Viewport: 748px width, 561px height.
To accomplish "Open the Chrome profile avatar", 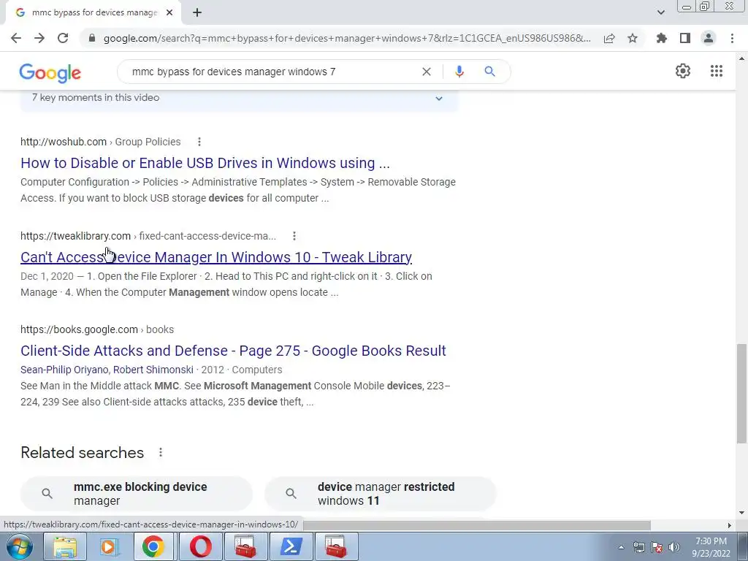I will (709, 38).
